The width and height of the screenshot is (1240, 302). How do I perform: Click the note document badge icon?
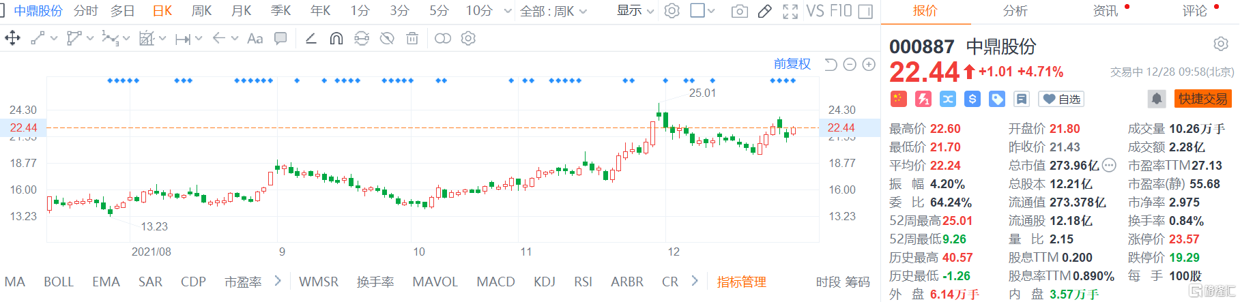pos(1022,99)
